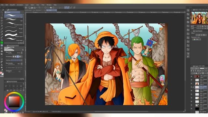Hide Layer 11 with its eye icon
The height and width of the screenshot is (117, 208).
click(191, 101)
